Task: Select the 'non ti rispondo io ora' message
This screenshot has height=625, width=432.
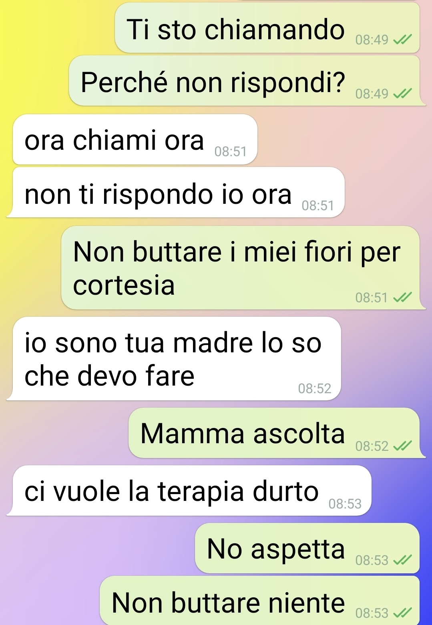Action: pyautogui.click(x=176, y=192)
